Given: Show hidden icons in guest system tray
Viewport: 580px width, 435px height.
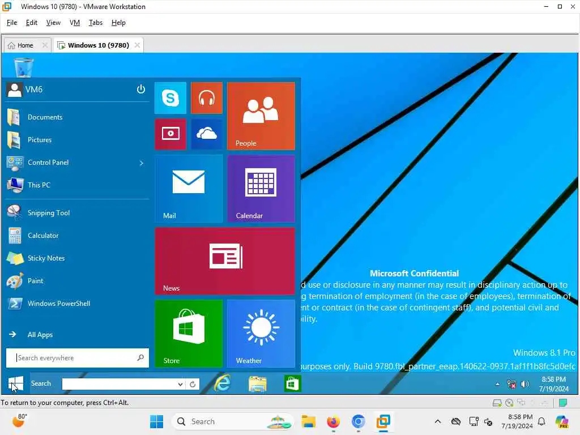Looking at the screenshot, I should (x=497, y=385).
